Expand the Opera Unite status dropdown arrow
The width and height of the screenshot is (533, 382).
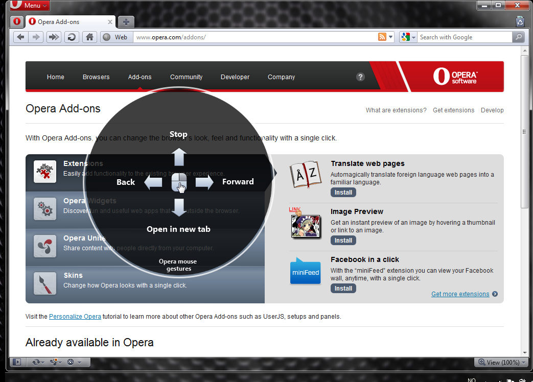[x=60, y=363]
